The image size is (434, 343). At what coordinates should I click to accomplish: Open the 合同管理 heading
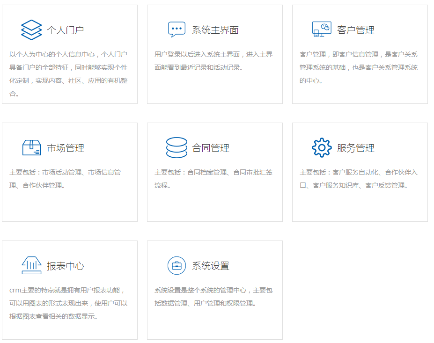tap(211, 148)
